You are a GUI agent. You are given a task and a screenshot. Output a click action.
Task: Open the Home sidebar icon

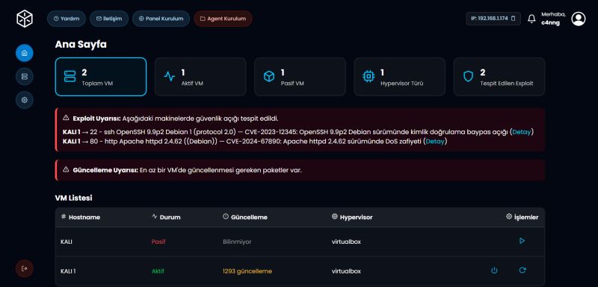tap(25, 53)
